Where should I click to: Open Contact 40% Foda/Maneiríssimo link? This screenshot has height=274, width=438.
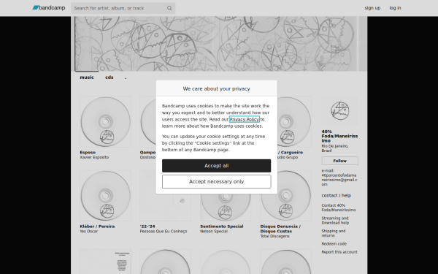point(339,208)
